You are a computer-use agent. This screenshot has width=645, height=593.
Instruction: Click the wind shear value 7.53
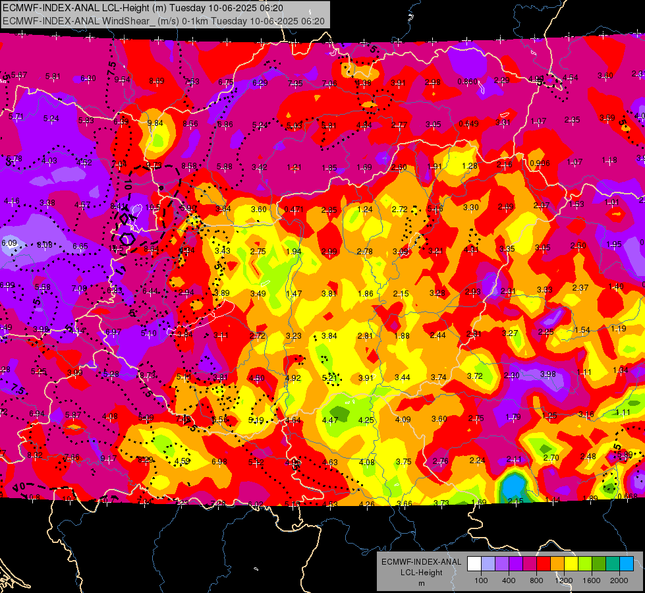pos(192,82)
